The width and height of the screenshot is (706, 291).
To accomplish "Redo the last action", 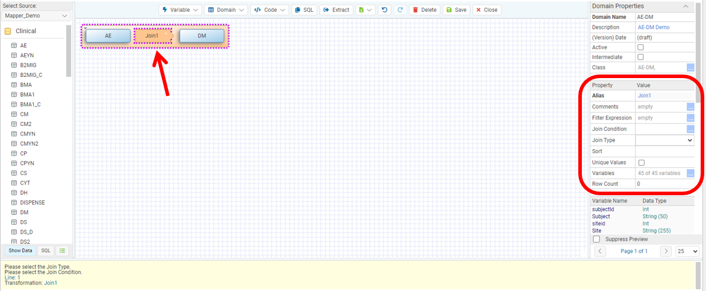I will 400,10.
